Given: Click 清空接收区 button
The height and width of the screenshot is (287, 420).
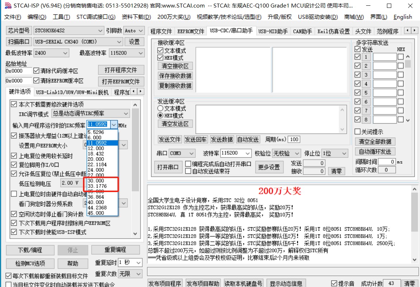Looking at the screenshot, I should coord(175,66).
